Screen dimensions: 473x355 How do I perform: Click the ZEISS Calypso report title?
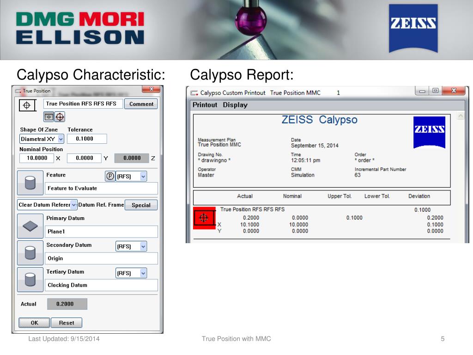point(320,120)
